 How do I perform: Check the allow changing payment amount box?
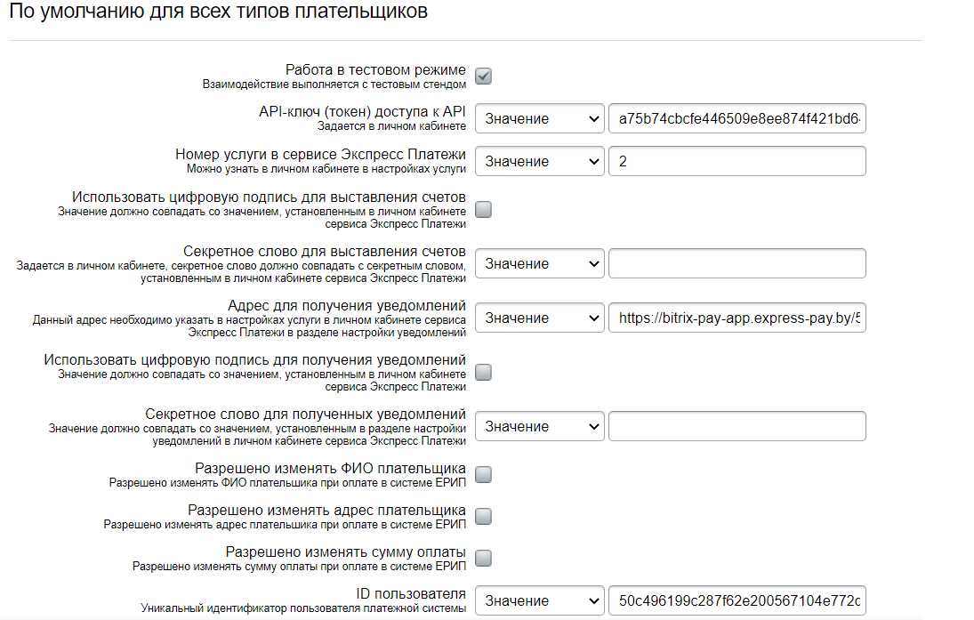click(484, 559)
